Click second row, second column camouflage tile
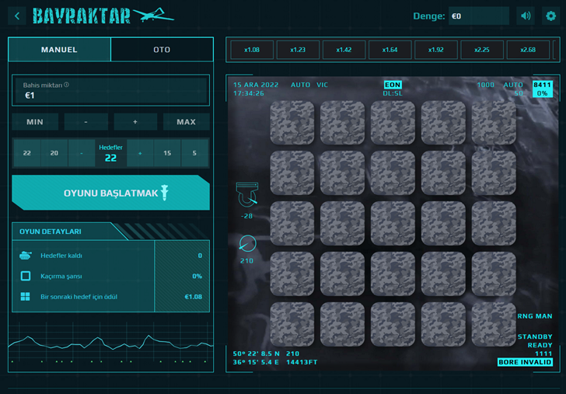Screen dimensions: 566x394 (342, 173)
